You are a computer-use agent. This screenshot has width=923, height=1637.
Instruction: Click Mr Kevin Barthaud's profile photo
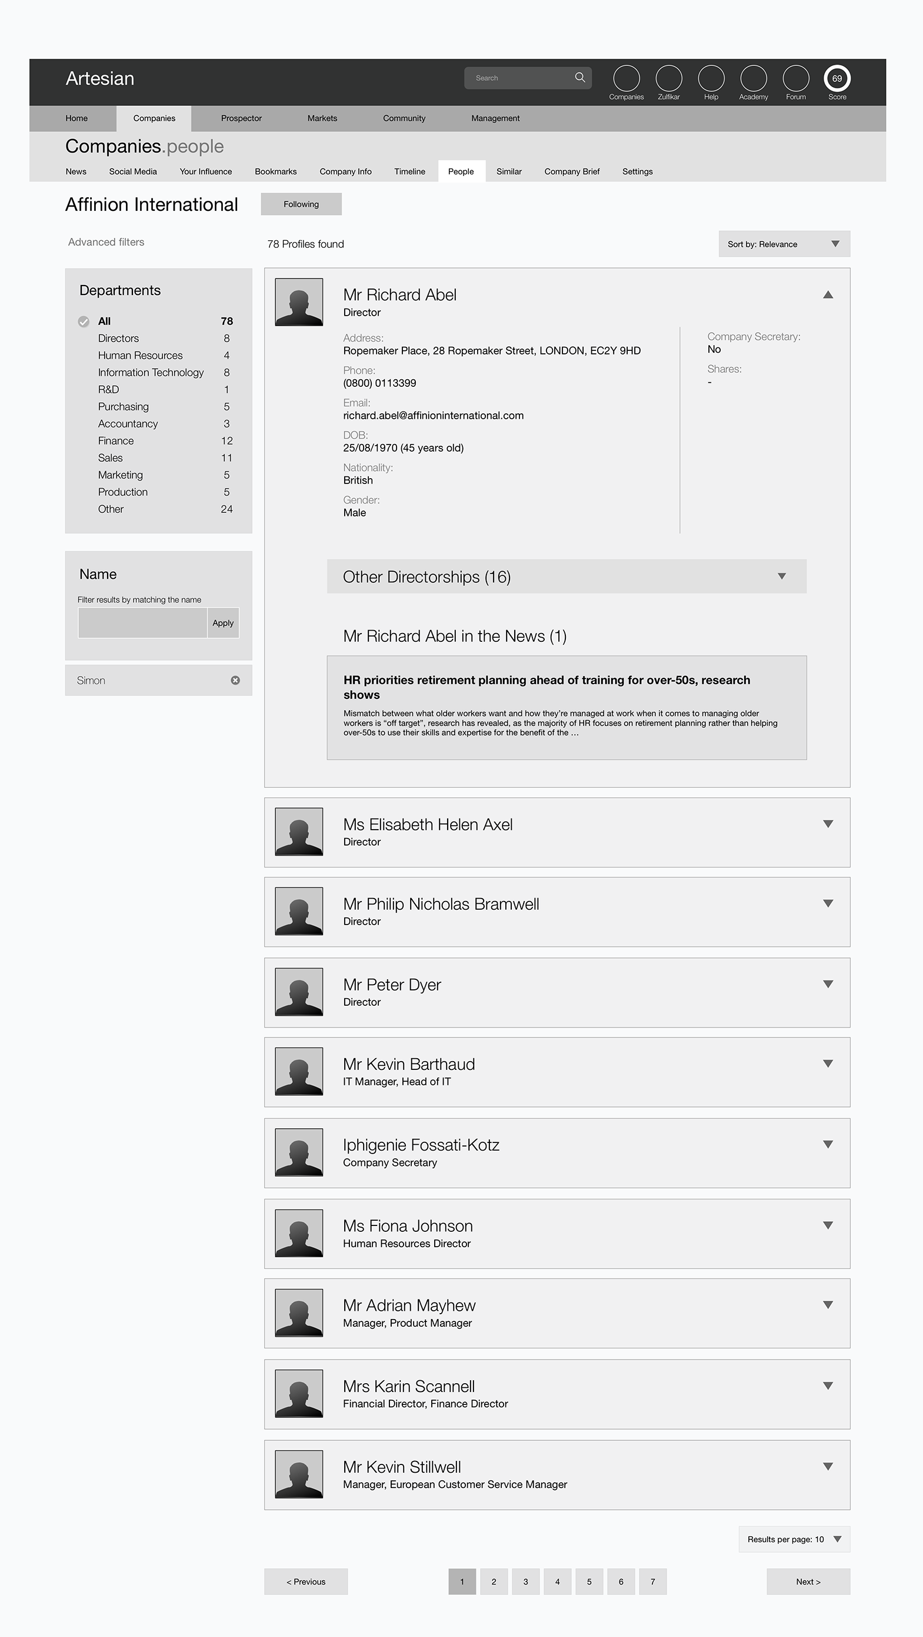299,1072
